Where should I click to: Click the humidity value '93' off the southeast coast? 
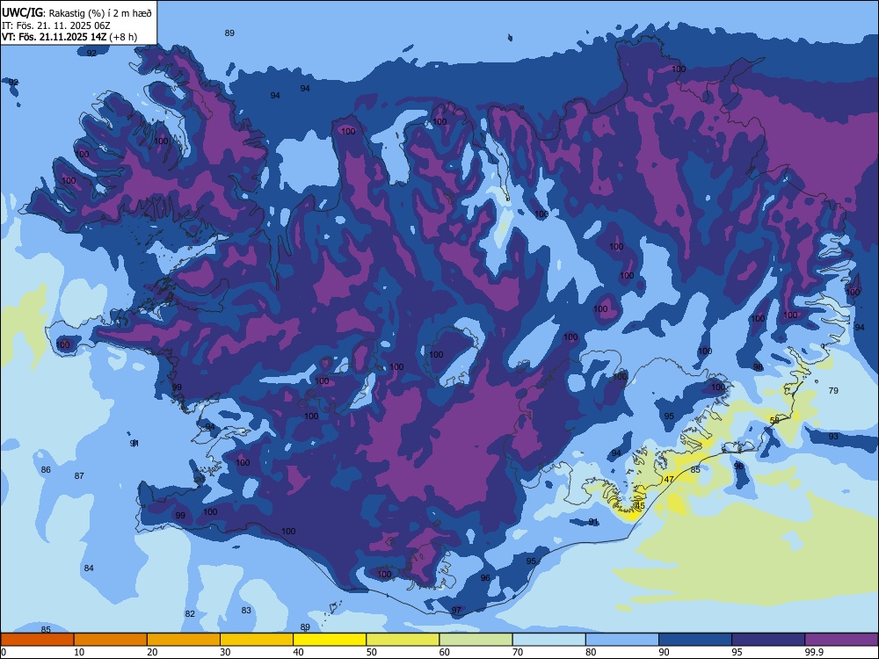coord(833,437)
